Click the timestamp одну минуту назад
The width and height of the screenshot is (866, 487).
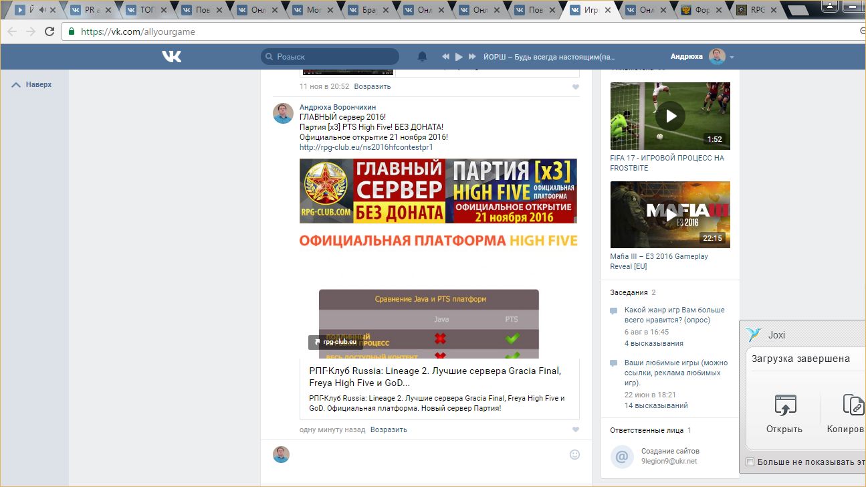[332, 429]
